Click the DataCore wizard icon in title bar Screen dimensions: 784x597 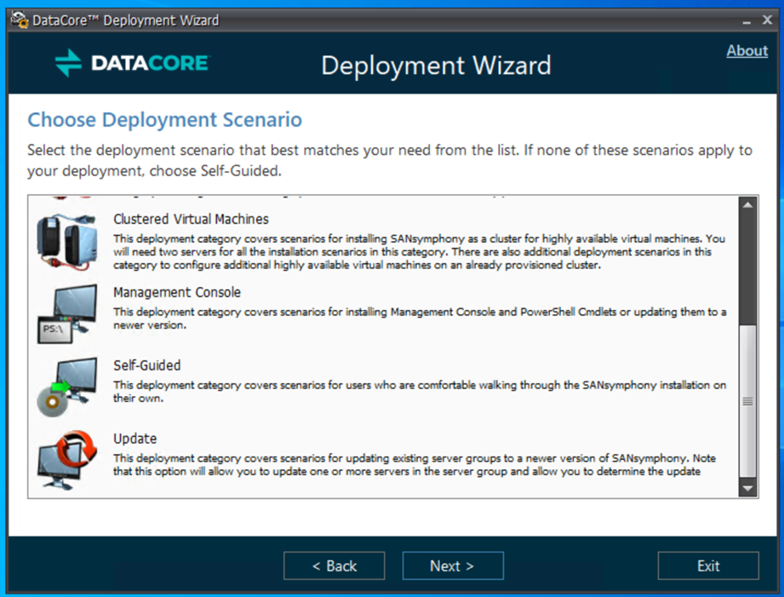(17, 19)
